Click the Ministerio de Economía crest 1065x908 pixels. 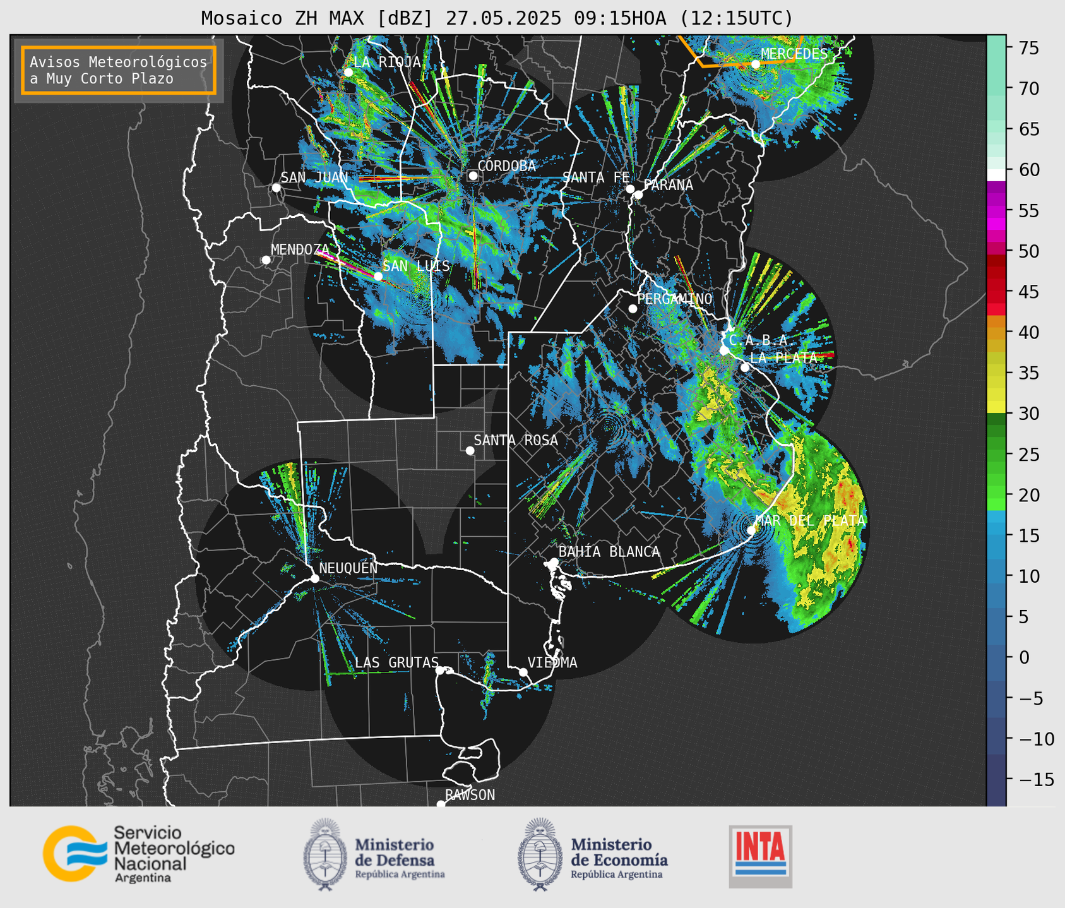click(x=540, y=854)
